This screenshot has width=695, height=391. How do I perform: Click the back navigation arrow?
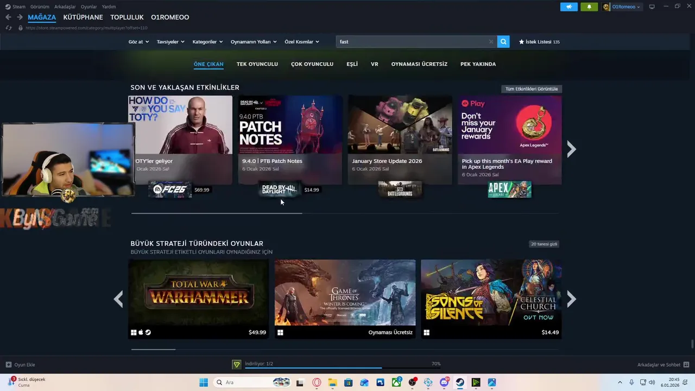click(8, 17)
